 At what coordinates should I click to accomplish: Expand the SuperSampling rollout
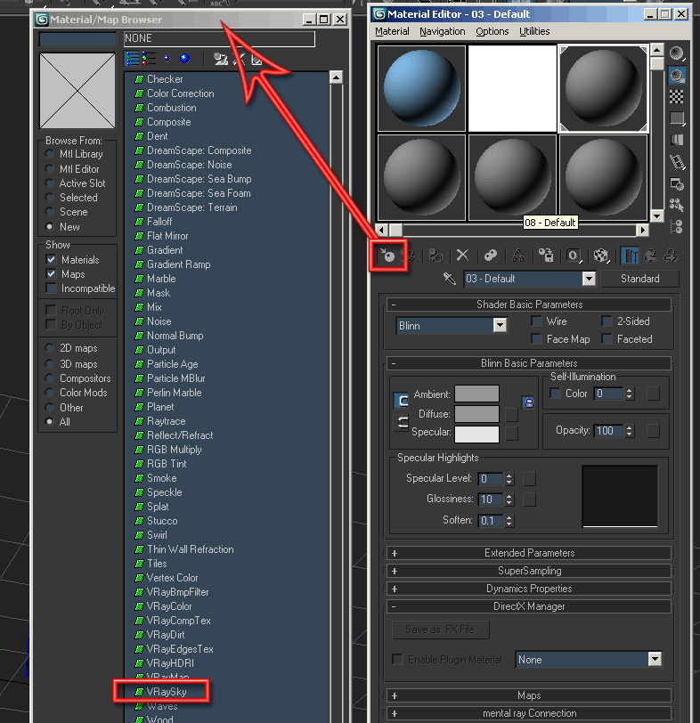pyautogui.click(x=529, y=571)
